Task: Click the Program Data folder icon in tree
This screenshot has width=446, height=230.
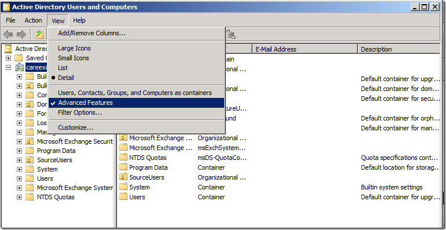Action: [x=30, y=151]
